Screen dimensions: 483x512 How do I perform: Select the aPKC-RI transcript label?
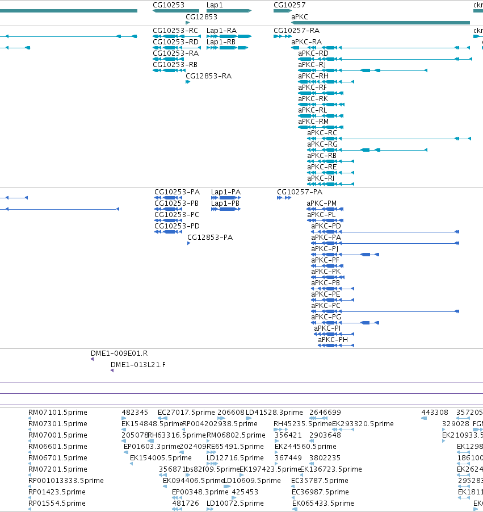point(321,178)
